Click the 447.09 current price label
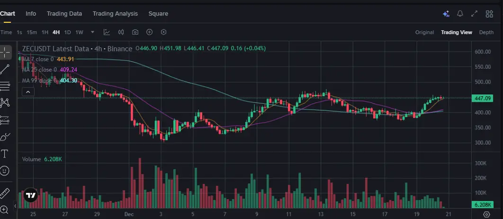The image size is (503, 219). pos(482,98)
